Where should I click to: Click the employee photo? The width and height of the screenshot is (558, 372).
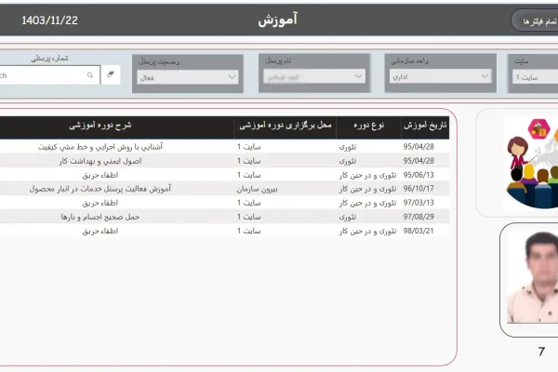(533, 277)
